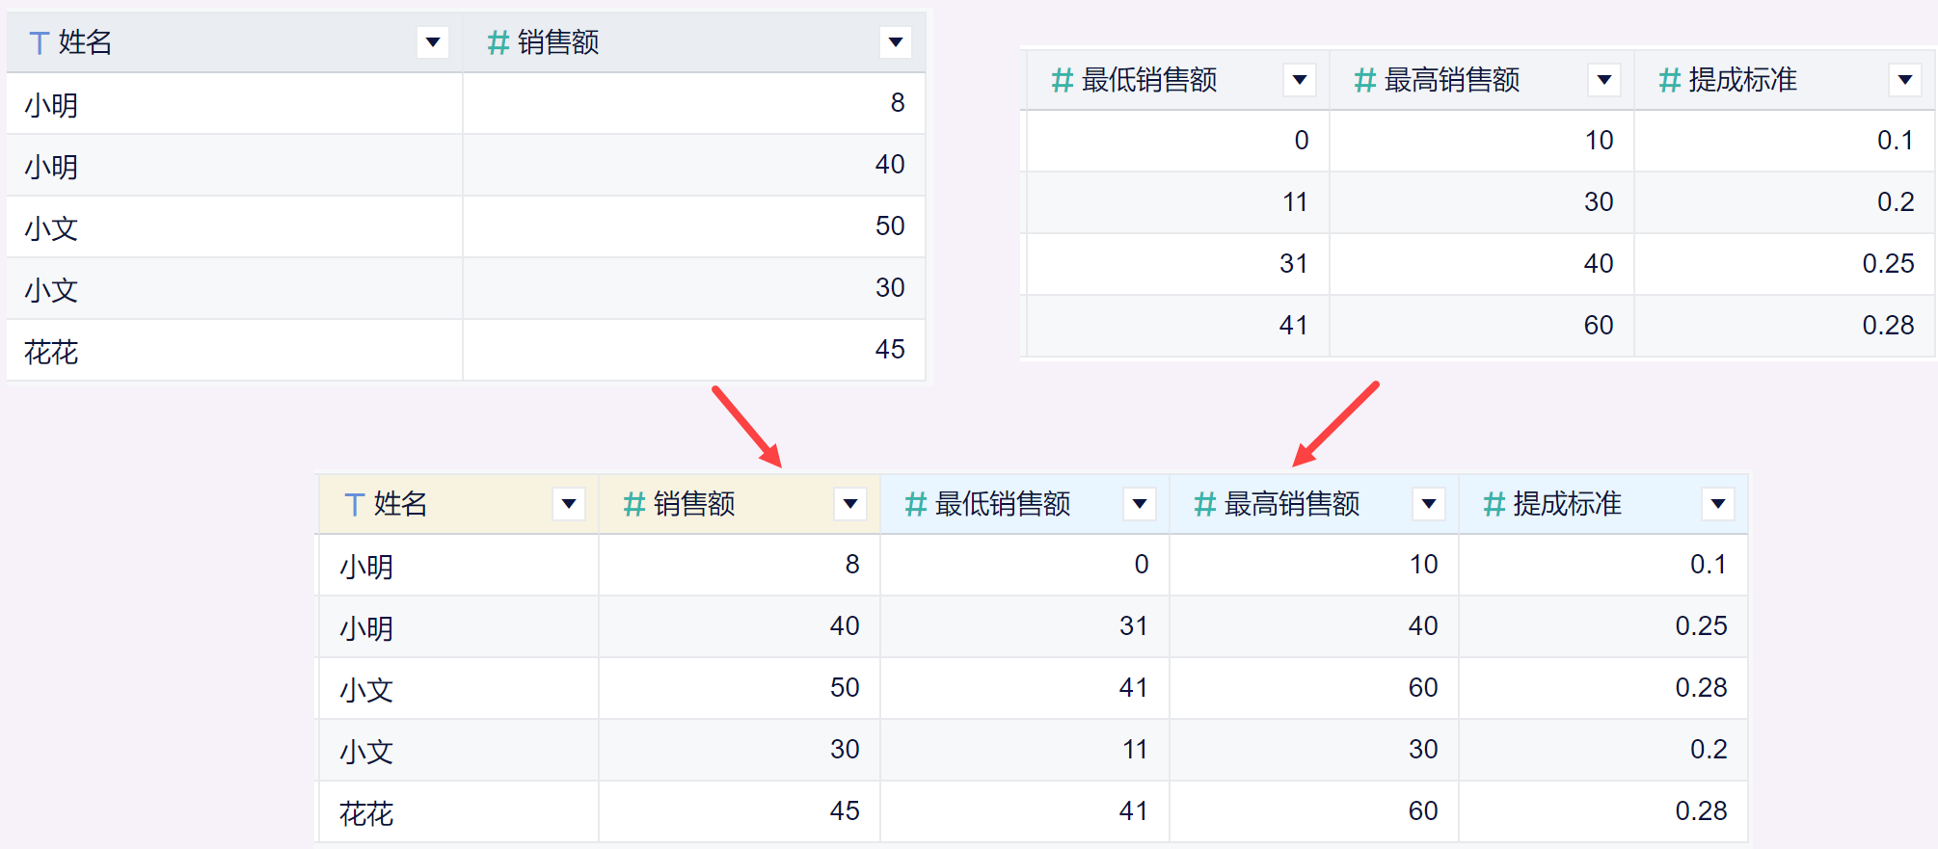
Task: Expand the 最低销售额 dropdown in bottom table
Action: tap(1140, 504)
